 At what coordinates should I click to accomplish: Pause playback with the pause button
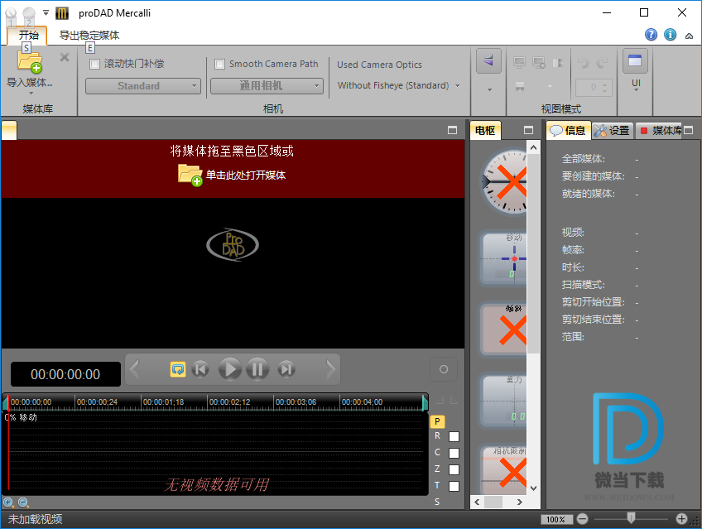[257, 369]
